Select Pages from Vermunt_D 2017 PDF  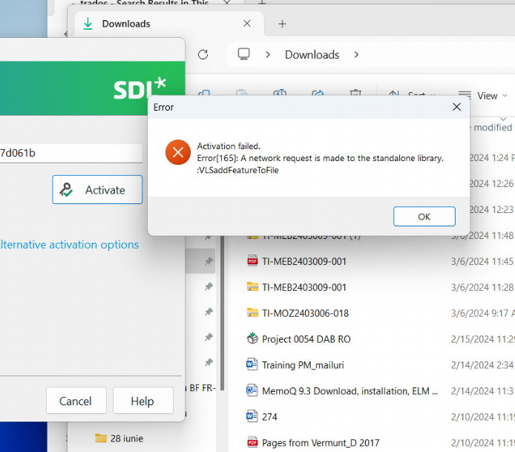point(321,443)
